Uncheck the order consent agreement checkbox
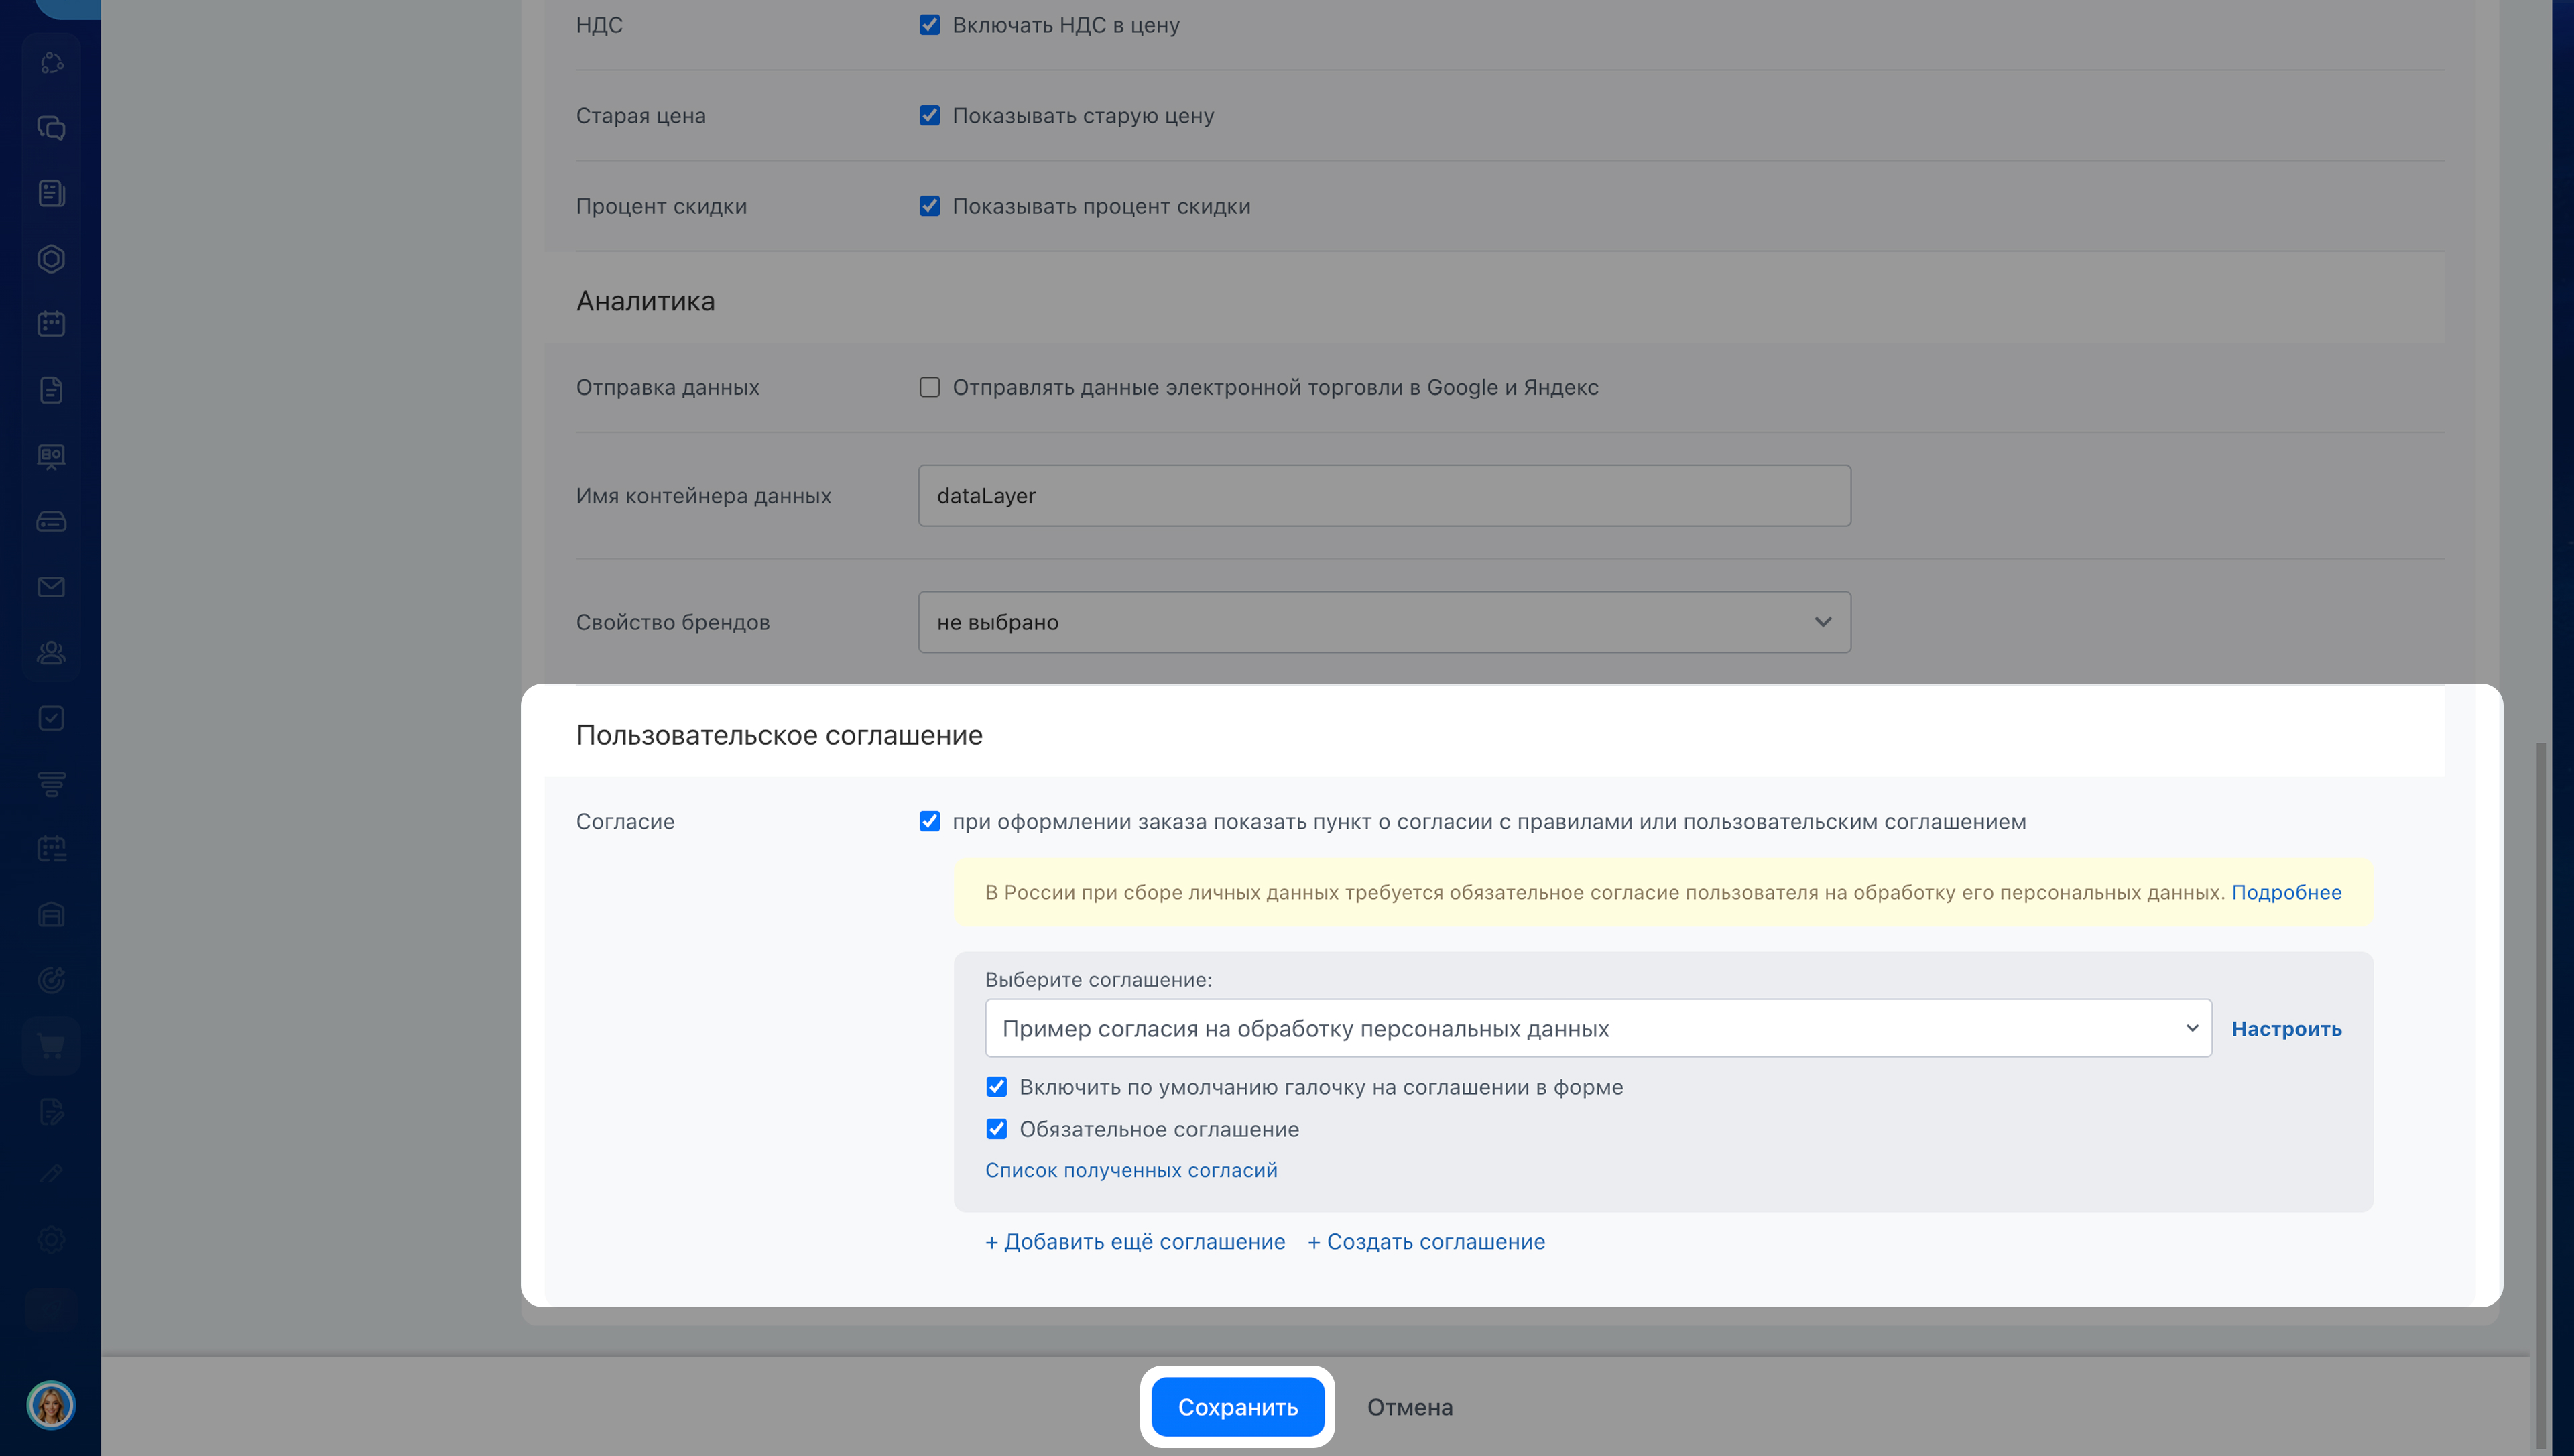This screenshot has width=2574, height=1456. (x=930, y=821)
